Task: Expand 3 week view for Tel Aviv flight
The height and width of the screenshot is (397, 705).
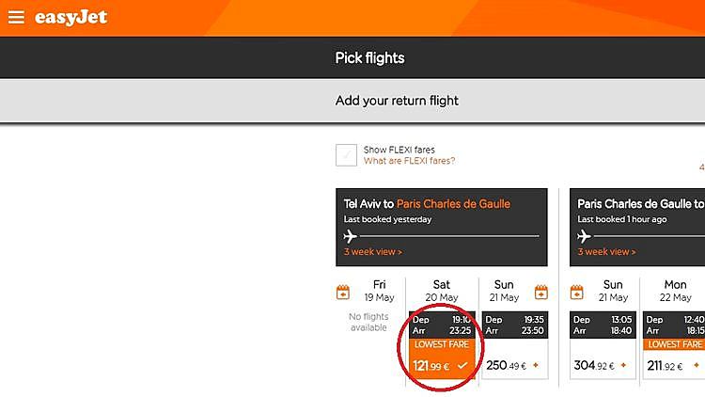Action: [372, 252]
